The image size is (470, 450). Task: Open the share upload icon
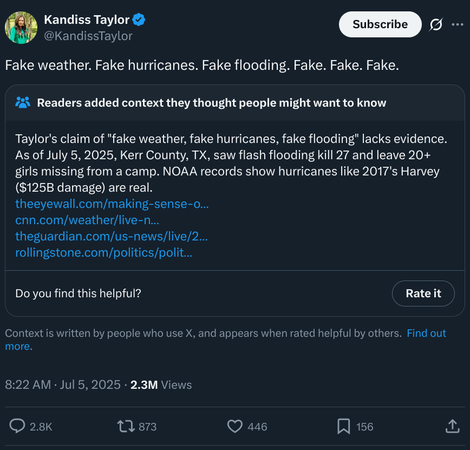coord(452,426)
